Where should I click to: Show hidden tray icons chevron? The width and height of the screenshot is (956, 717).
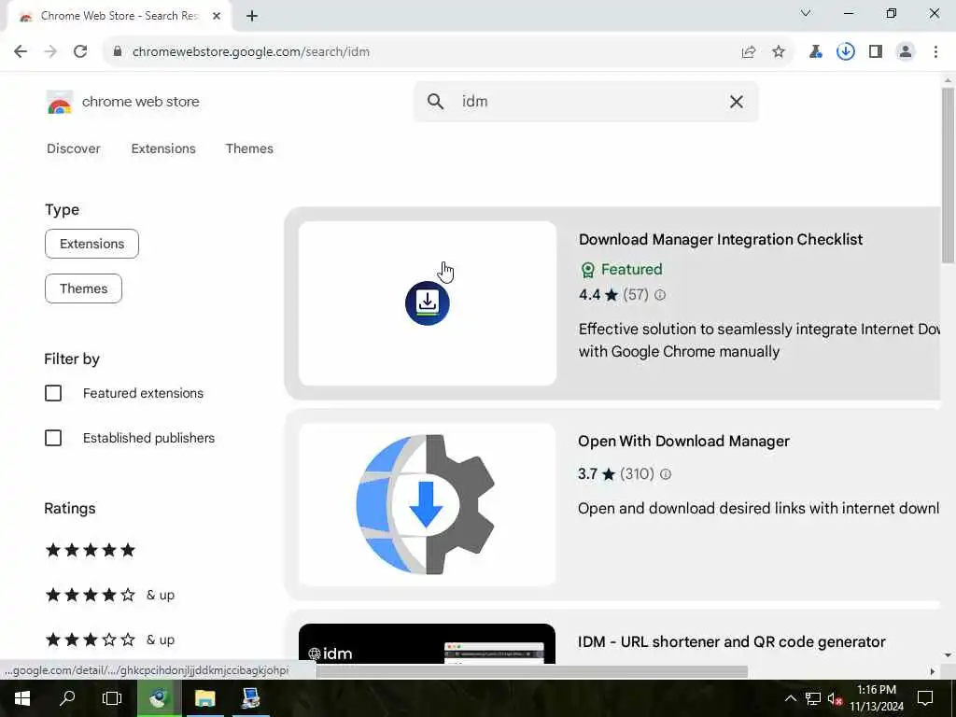[x=790, y=698]
